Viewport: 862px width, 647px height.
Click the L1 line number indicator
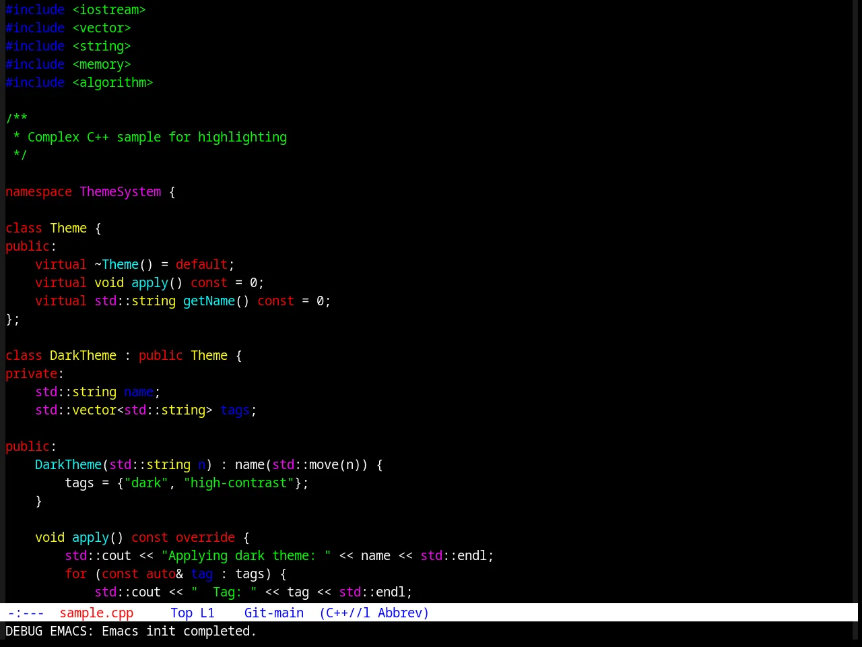click(x=207, y=613)
